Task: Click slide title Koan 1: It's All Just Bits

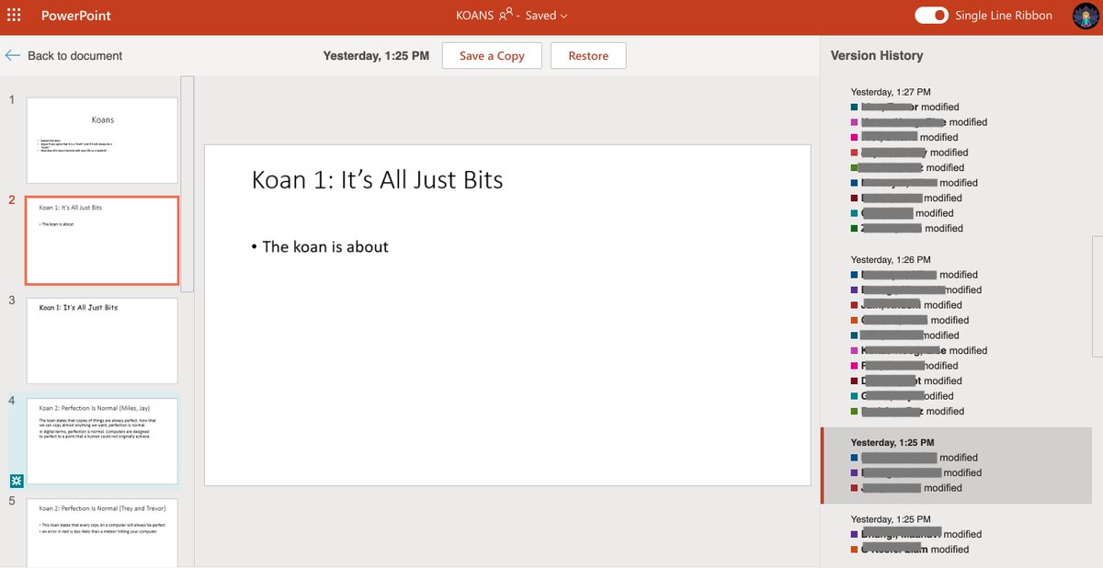Action: pyautogui.click(x=377, y=178)
